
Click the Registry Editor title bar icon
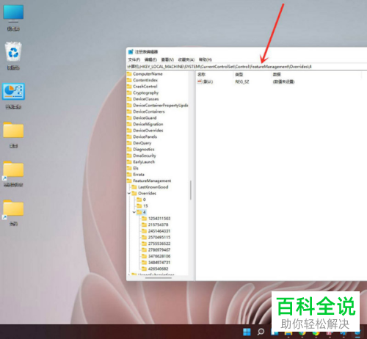pos(131,52)
